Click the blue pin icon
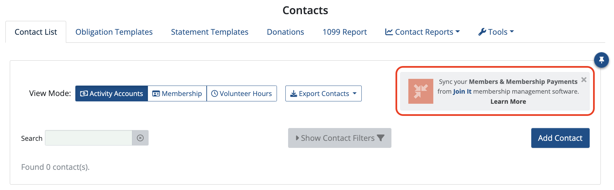 tap(601, 60)
